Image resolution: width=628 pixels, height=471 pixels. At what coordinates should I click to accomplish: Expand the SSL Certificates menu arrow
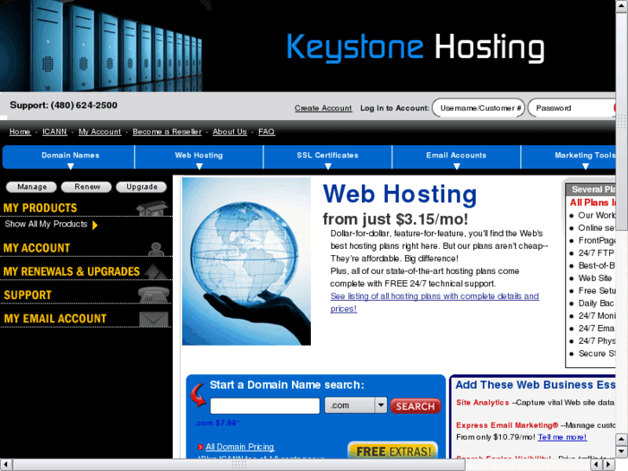[328, 166]
